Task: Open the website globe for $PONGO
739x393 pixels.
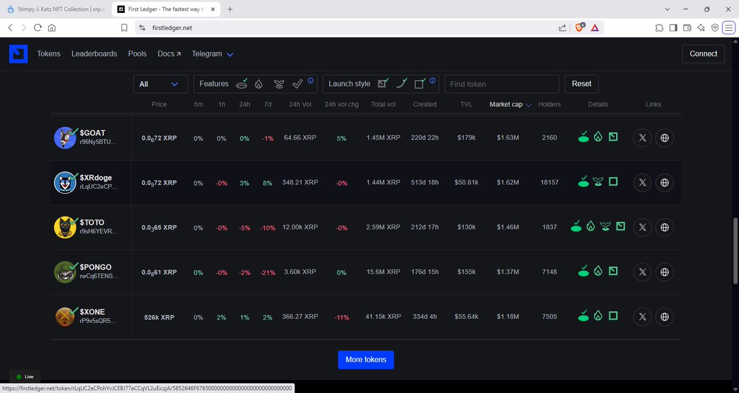Action: tap(664, 272)
